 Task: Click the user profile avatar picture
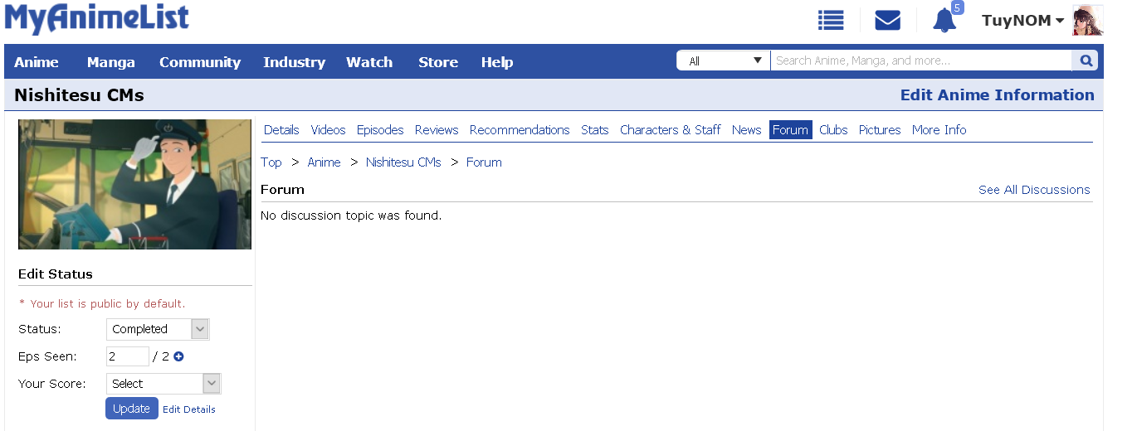click(x=1087, y=21)
